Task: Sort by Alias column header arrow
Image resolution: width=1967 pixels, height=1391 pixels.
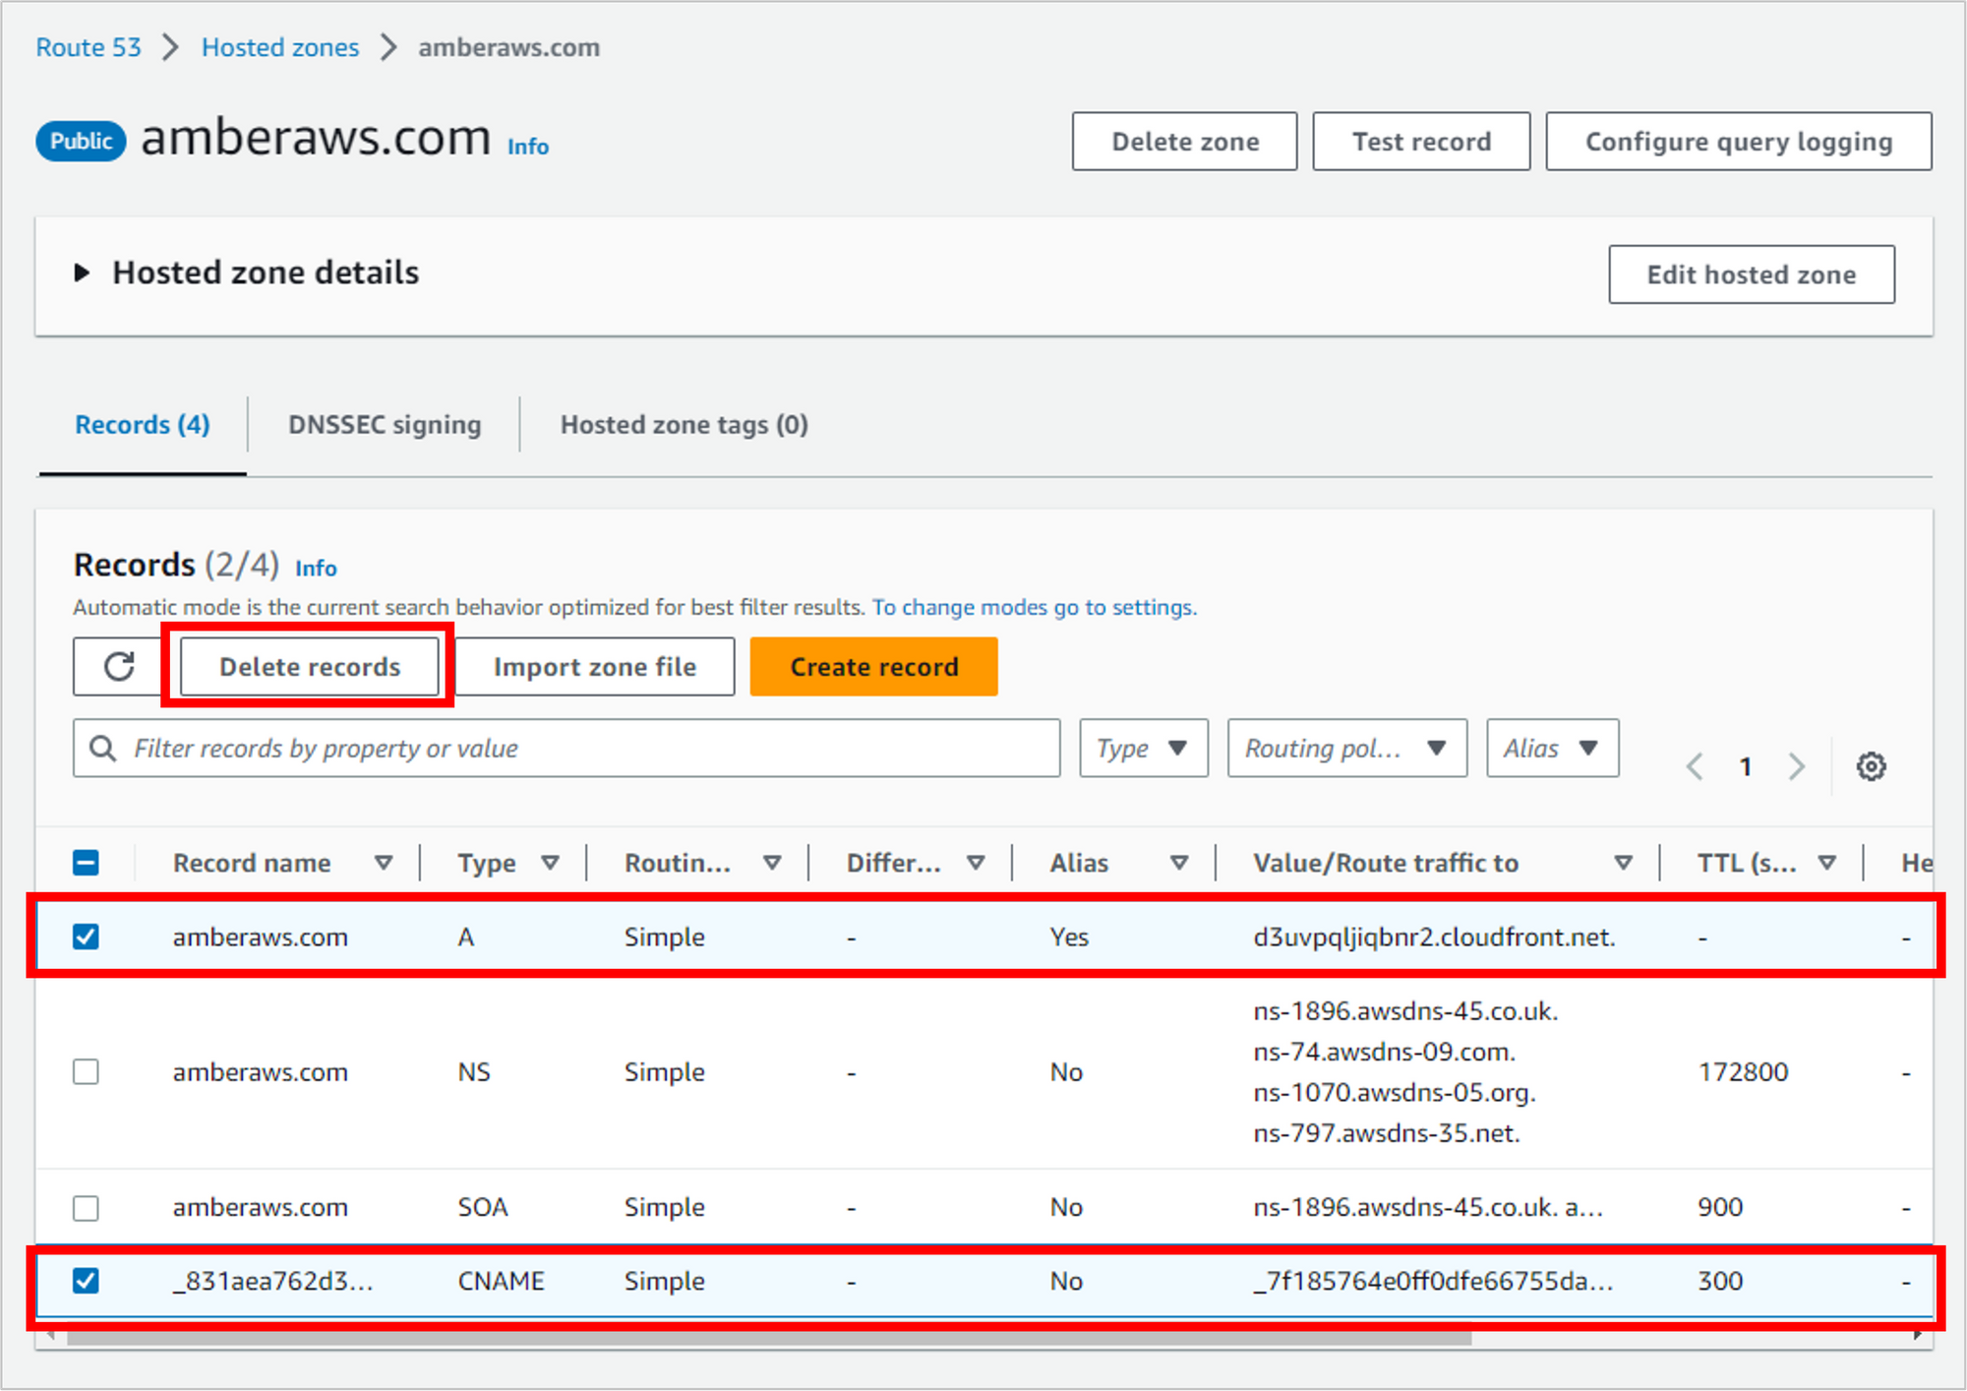Action: (x=1179, y=863)
